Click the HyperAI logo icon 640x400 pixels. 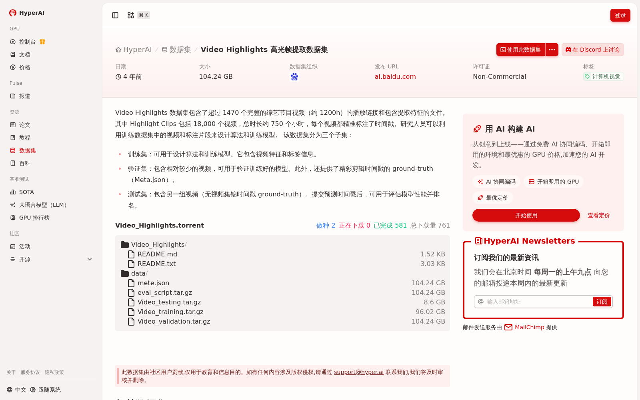pos(13,13)
